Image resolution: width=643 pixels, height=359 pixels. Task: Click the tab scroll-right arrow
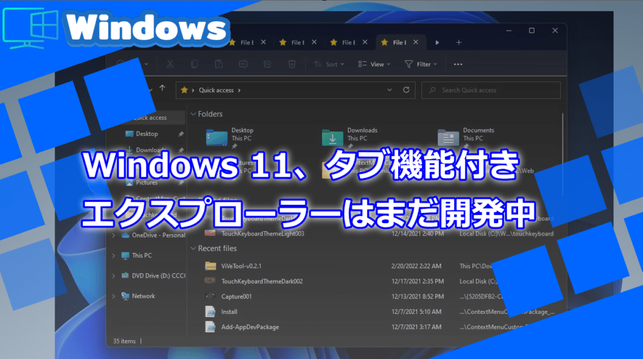(x=437, y=43)
